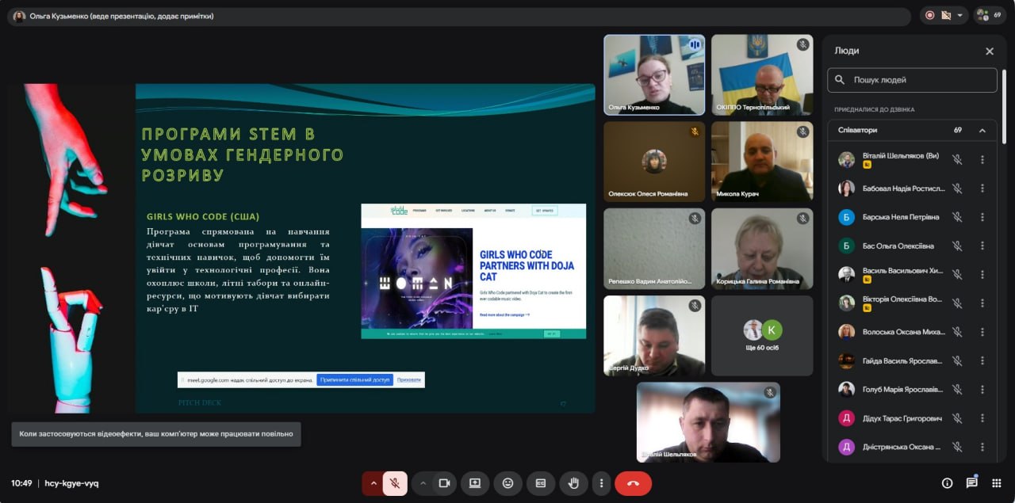Click the Пошук людей search field
The image size is (1015, 503).
(920, 80)
